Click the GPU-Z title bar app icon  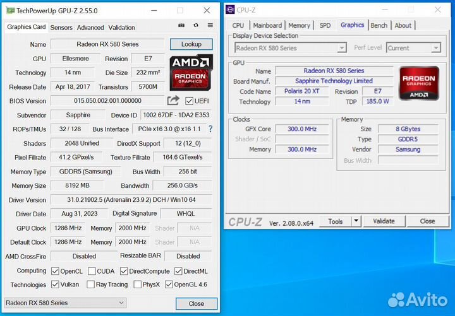click(10, 11)
